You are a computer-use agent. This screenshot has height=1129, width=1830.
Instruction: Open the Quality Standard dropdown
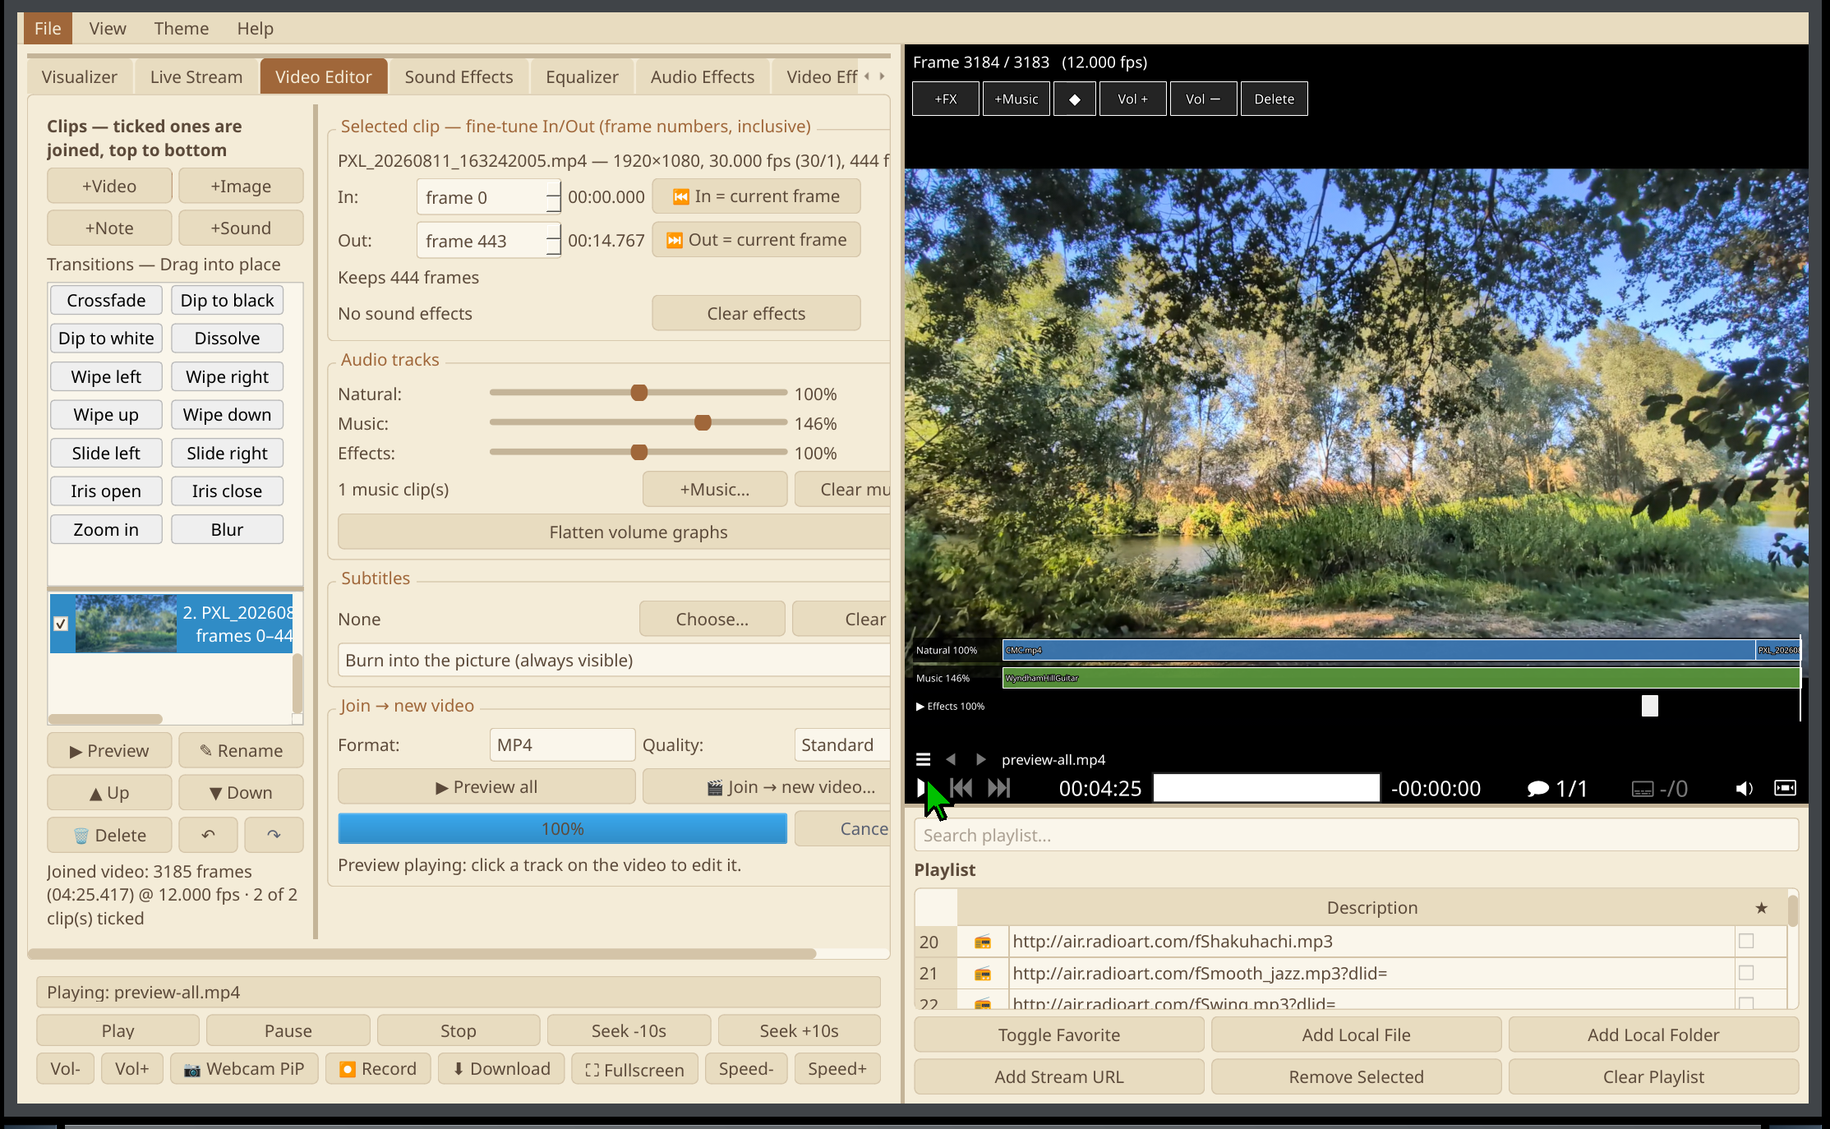pyautogui.click(x=841, y=745)
